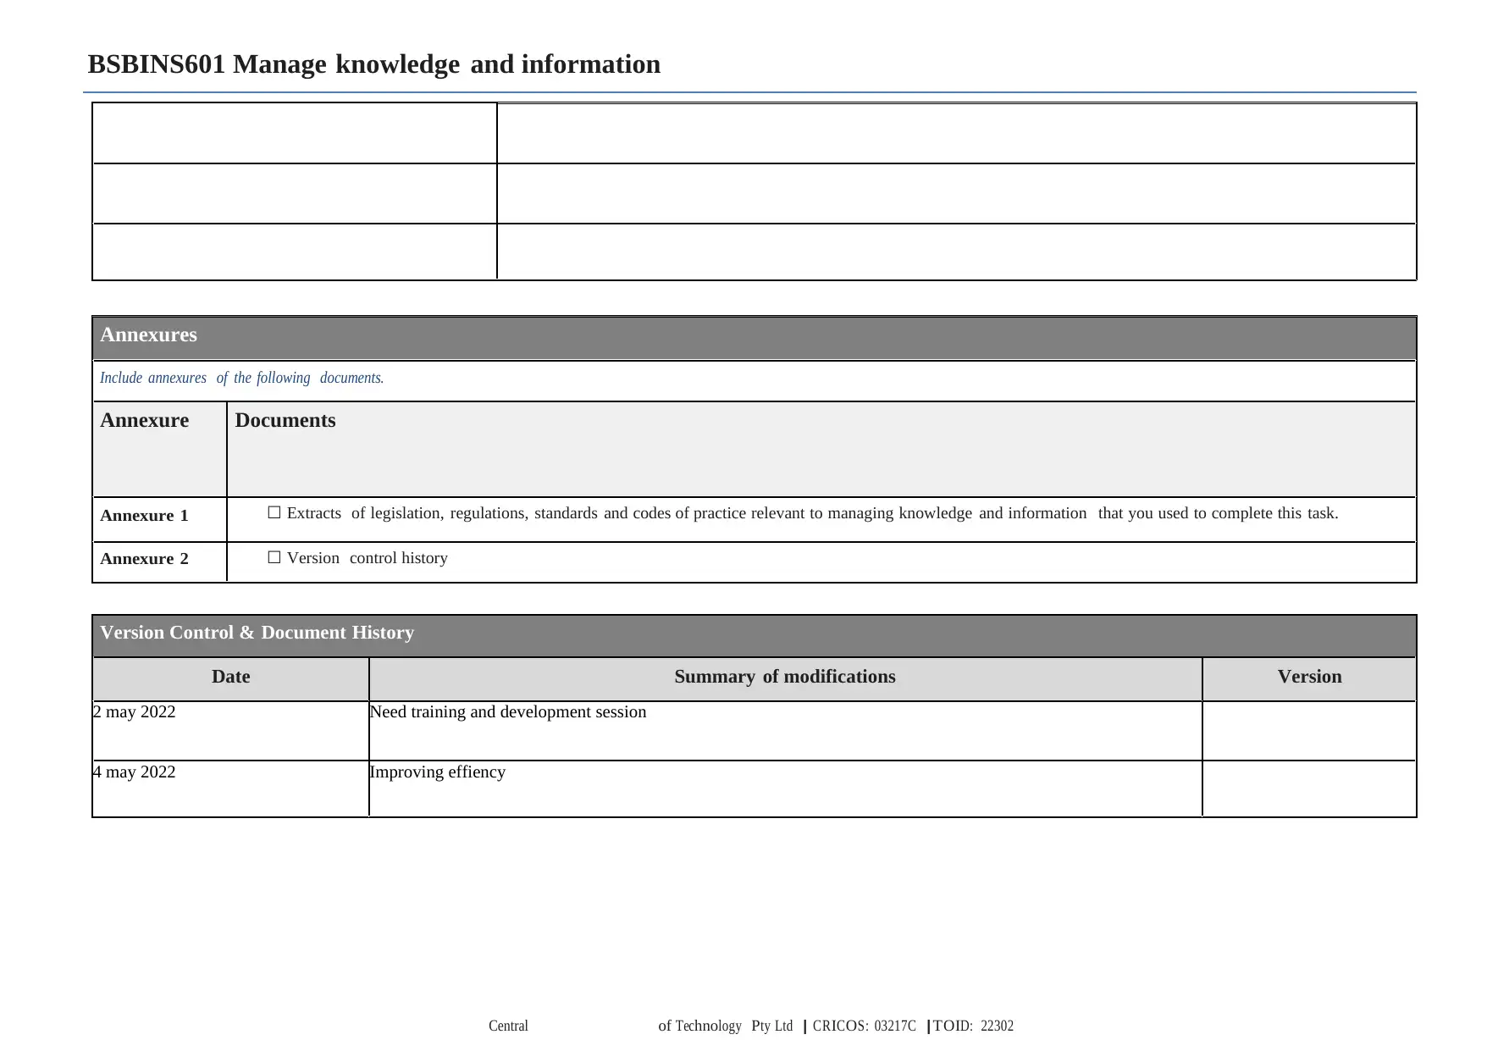1487x1051 pixels.
Task: Click the 'Version' column header
Action: [1309, 679]
